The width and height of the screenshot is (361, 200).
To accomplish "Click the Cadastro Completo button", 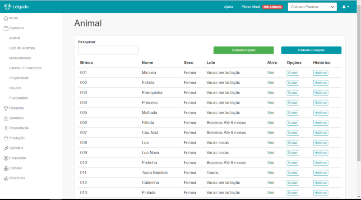I will click(x=311, y=50).
